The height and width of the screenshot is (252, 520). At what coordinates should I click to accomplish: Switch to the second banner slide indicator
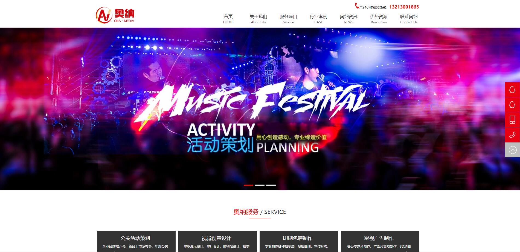(260, 185)
